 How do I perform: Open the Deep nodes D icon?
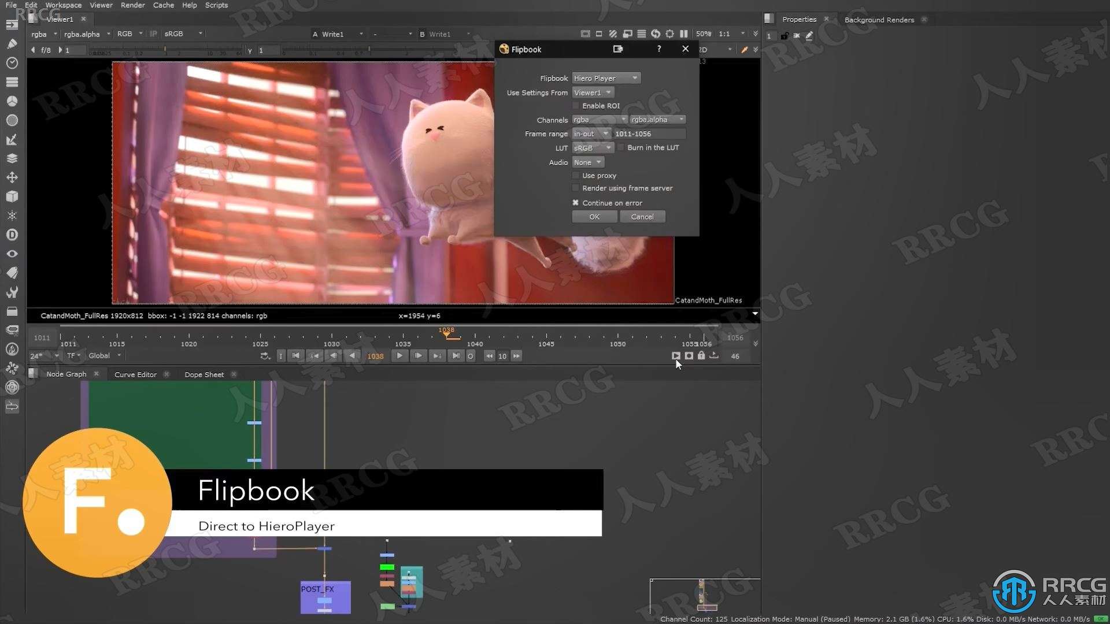click(x=12, y=235)
